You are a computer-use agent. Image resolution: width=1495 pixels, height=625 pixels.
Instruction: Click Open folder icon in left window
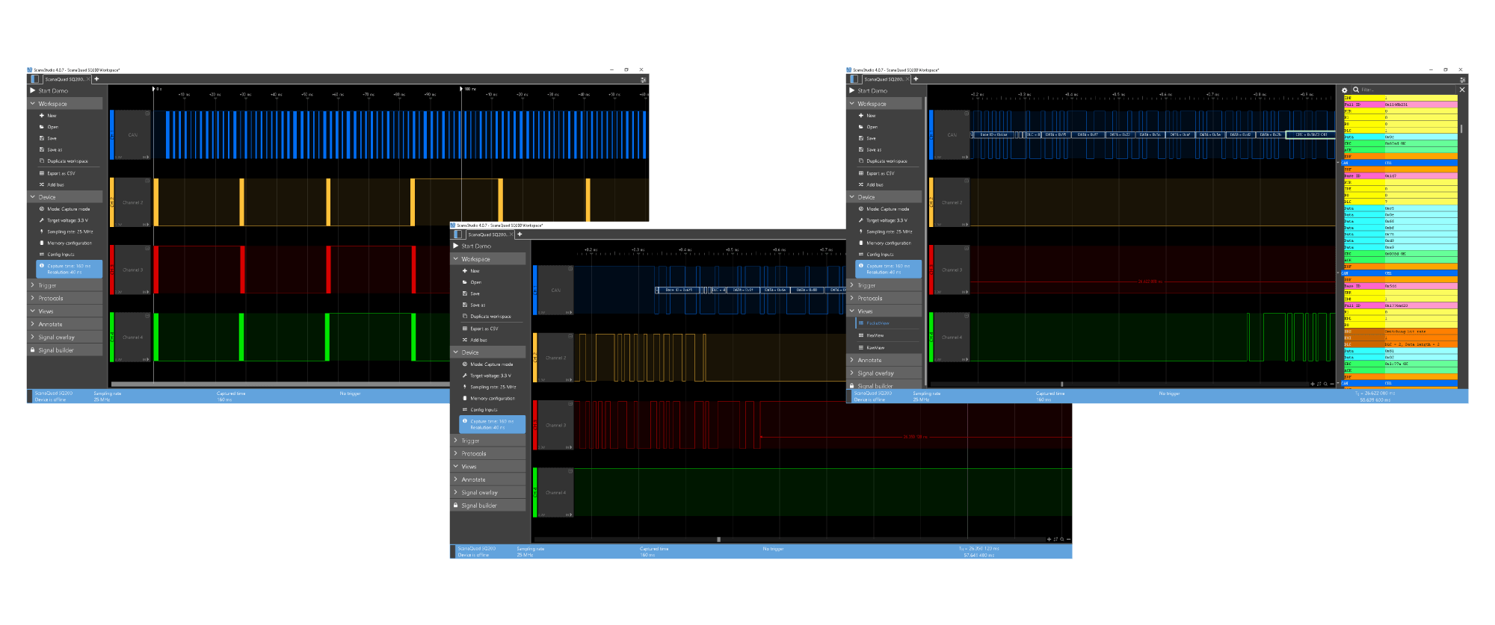tap(42, 127)
